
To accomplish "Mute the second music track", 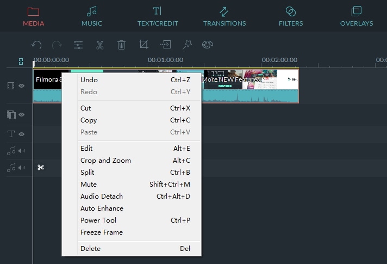I will pyautogui.click(x=22, y=168).
